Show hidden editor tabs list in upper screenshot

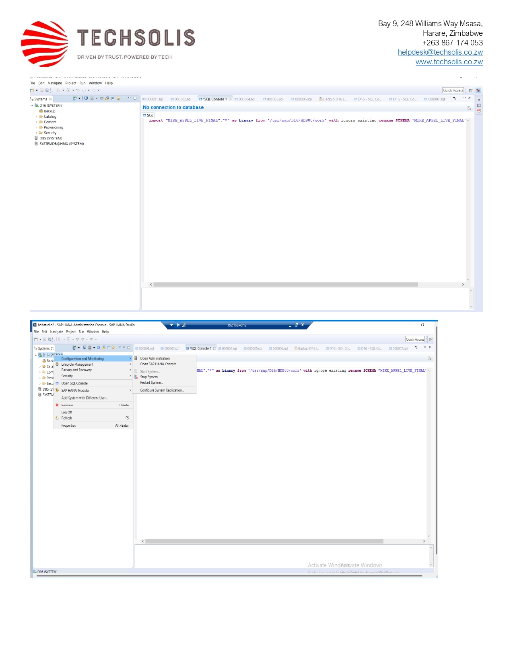tap(454, 98)
